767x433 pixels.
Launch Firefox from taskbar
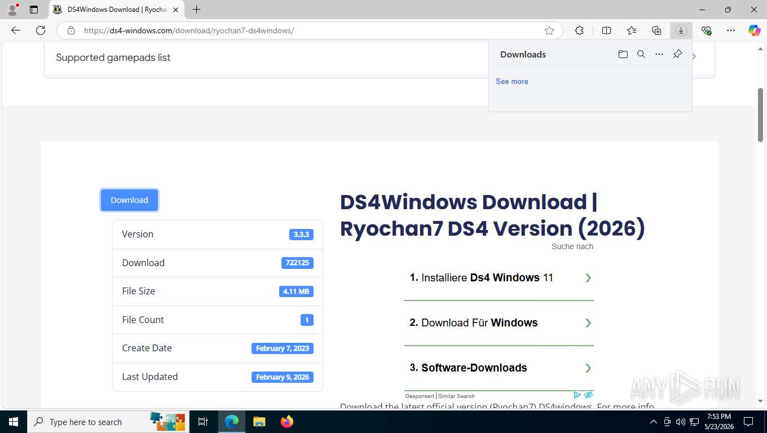tap(287, 422)
